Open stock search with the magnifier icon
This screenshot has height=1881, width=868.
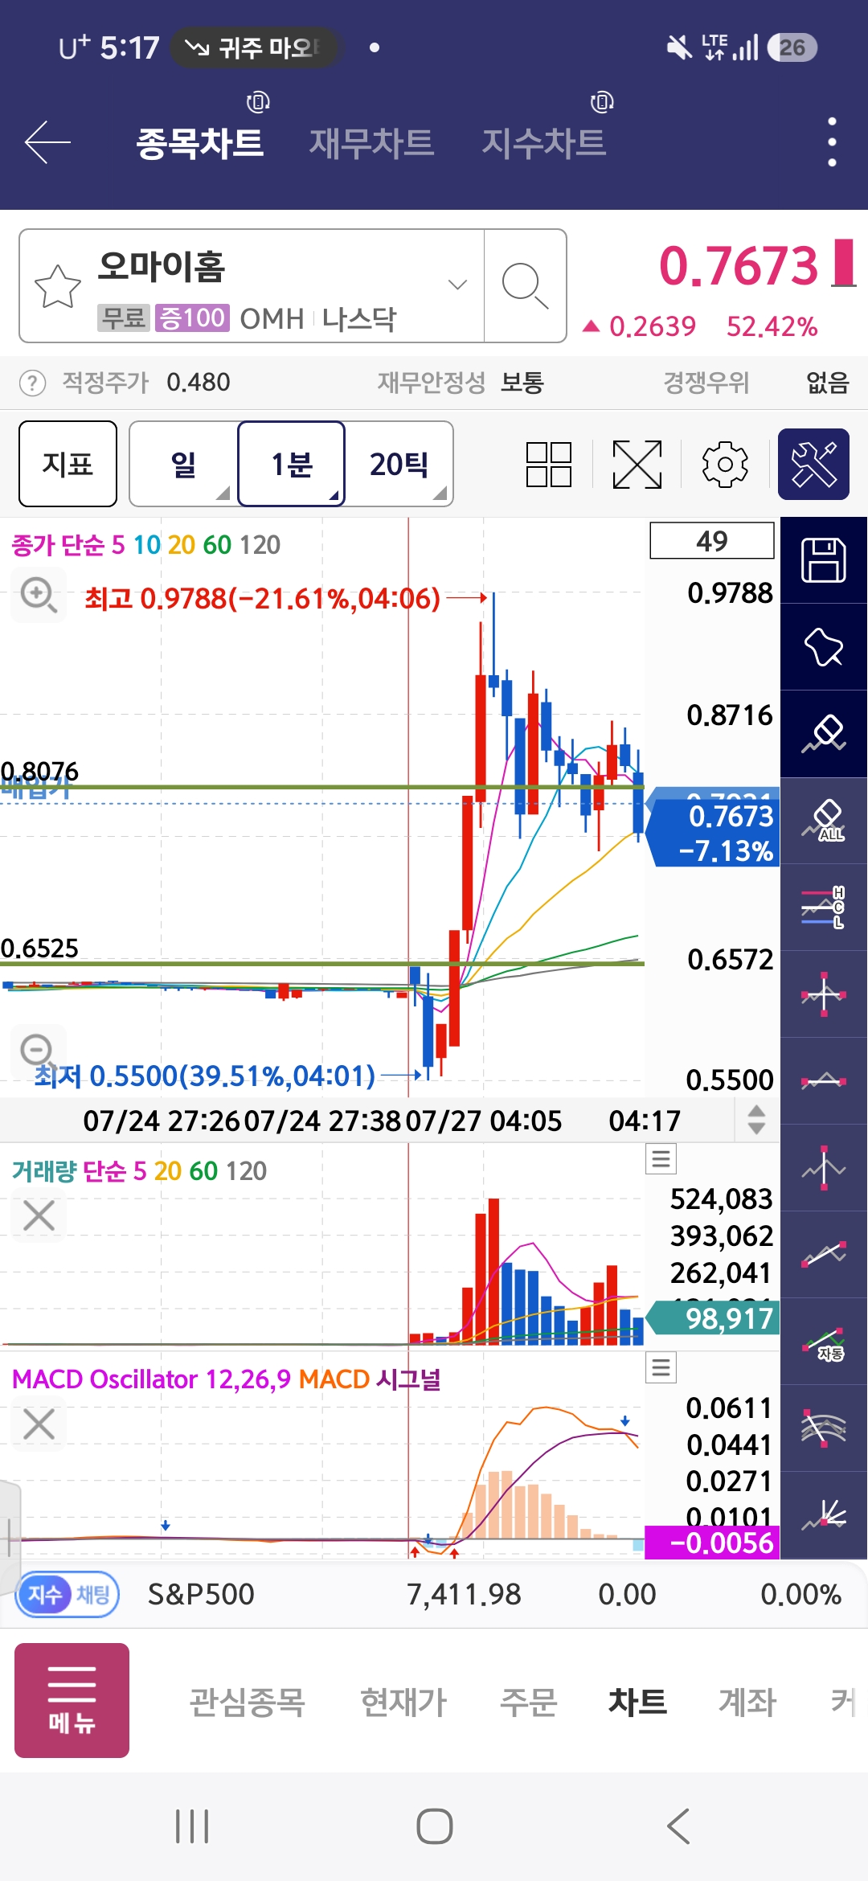(x=525, y=286)
